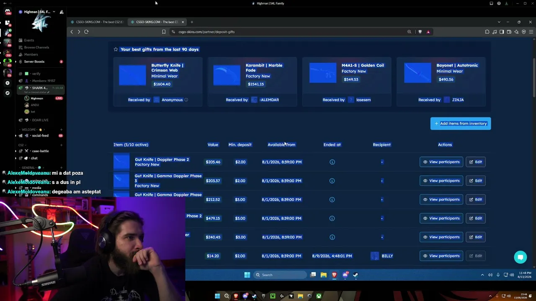
Task: Click the Windows taskbar Search box
Action: click(281, 275)
